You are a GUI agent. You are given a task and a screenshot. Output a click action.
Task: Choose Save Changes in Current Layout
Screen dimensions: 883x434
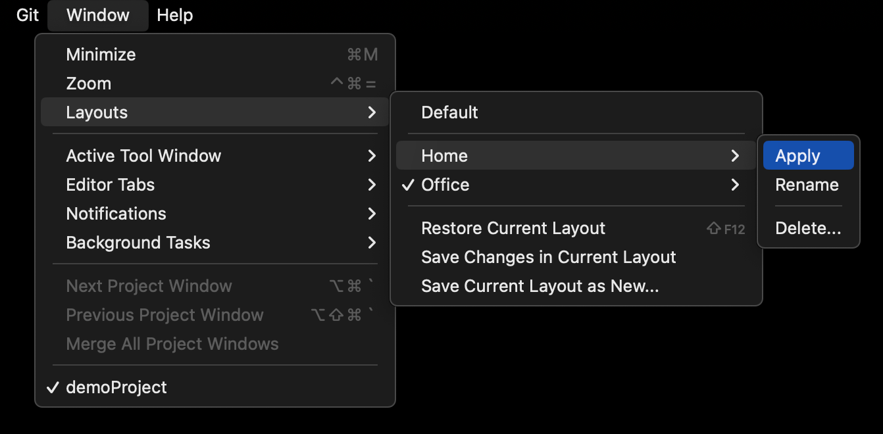(x=548, y=256)
